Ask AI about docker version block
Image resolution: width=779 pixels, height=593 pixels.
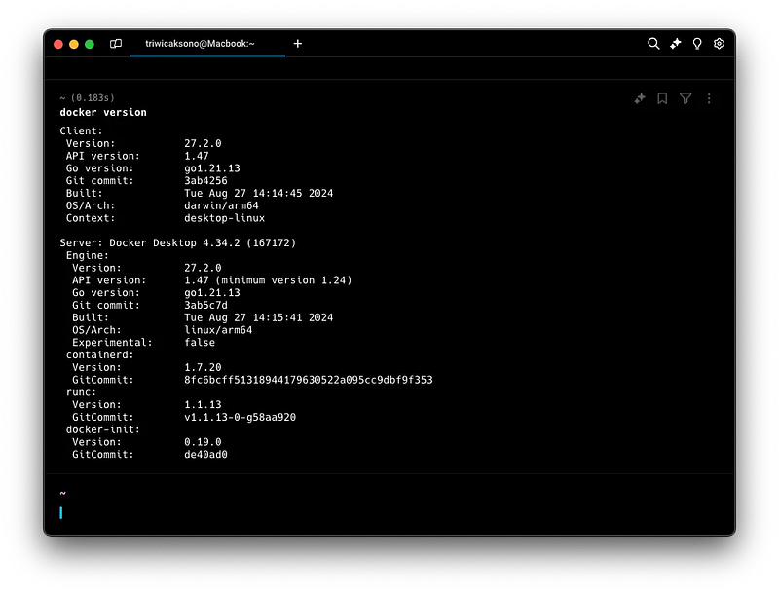click(x=640, y=98)
